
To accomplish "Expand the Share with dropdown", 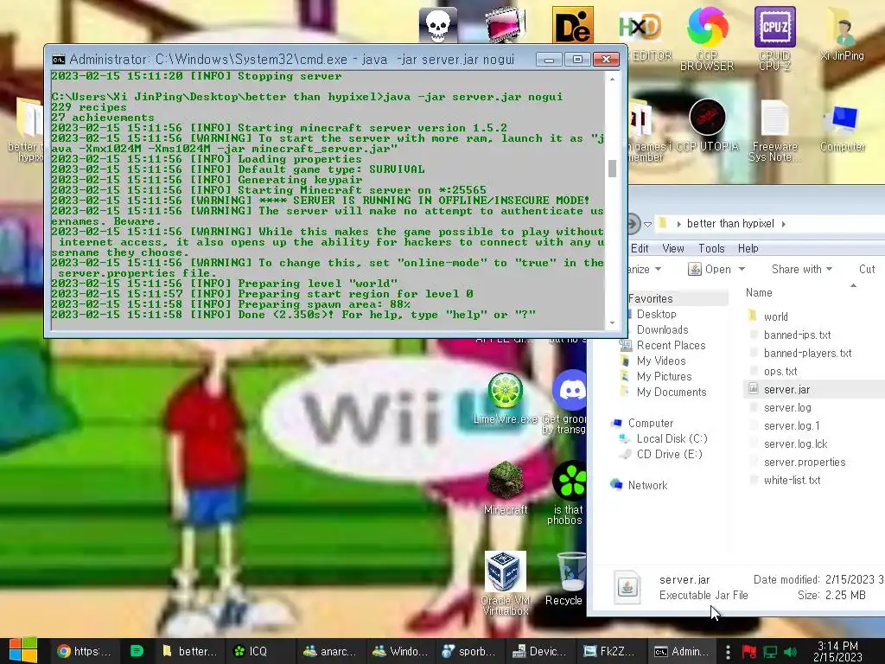I will point(802,270).
